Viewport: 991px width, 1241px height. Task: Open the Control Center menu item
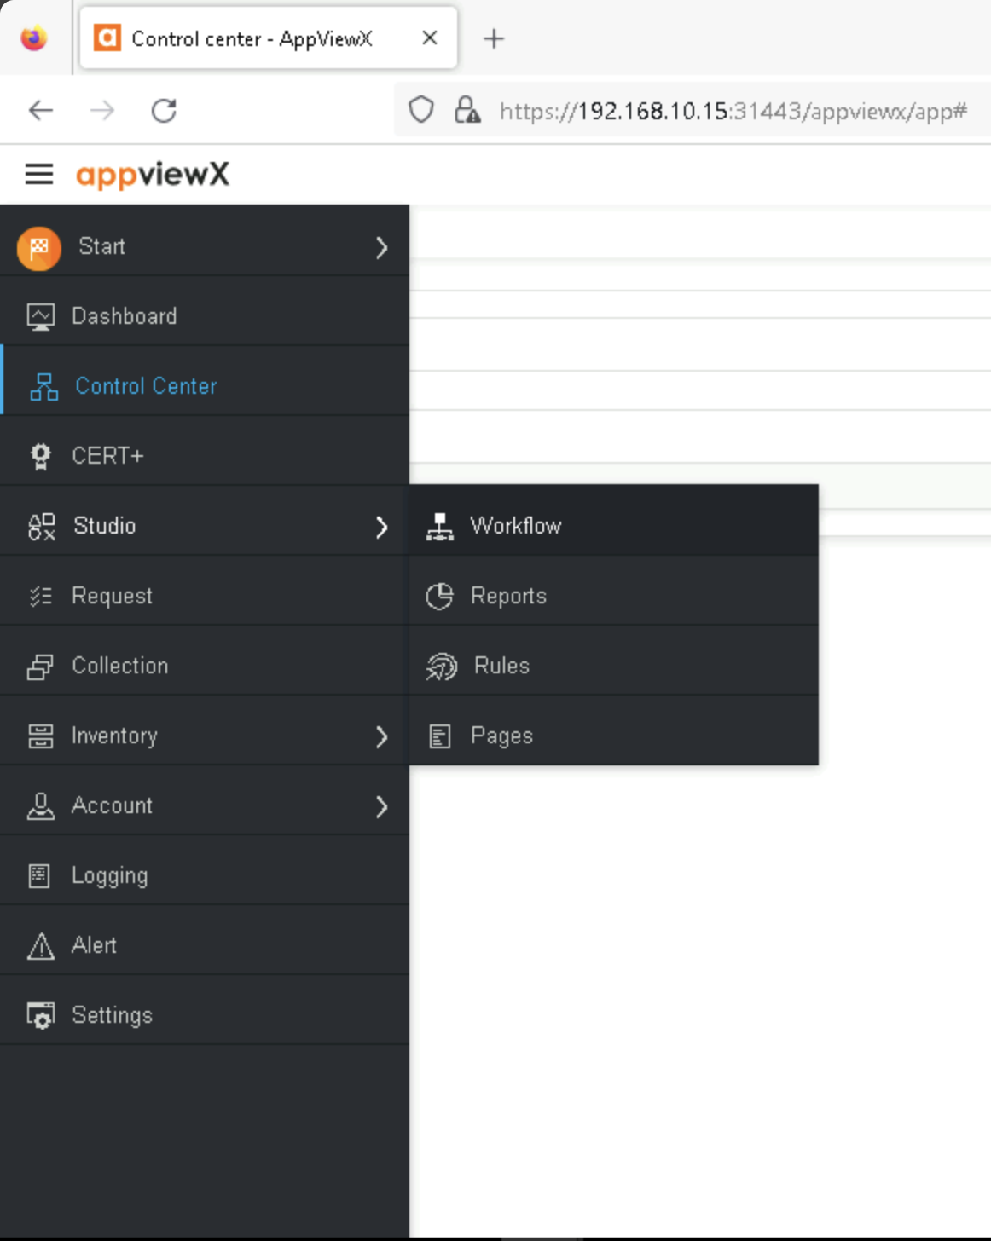(x=146, y=386)
